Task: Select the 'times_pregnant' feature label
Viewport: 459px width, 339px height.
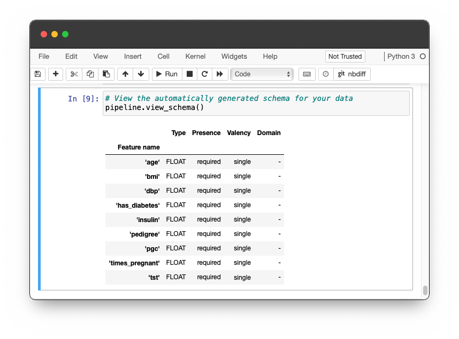Action: [x=134, y=263]
